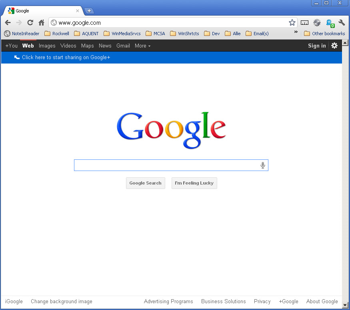
Task: Click the Google Search button
Action: pyautogui.click(x=145, y=183)
